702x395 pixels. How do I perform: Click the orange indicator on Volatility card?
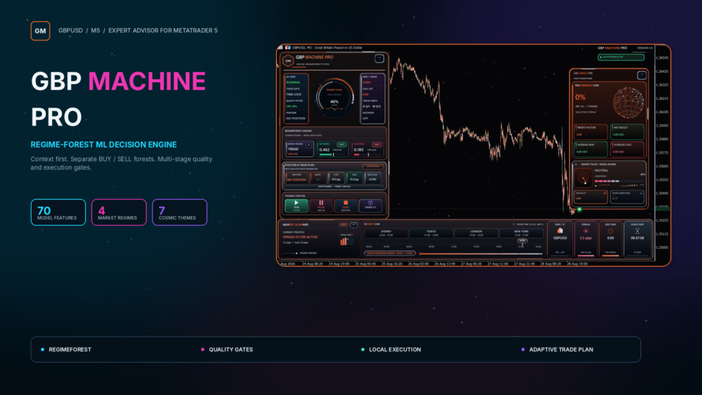[x=605, y=193]
